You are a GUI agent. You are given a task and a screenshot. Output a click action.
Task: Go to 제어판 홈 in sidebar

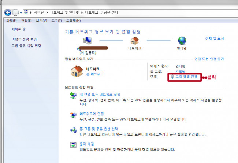[x=19, y=29]
